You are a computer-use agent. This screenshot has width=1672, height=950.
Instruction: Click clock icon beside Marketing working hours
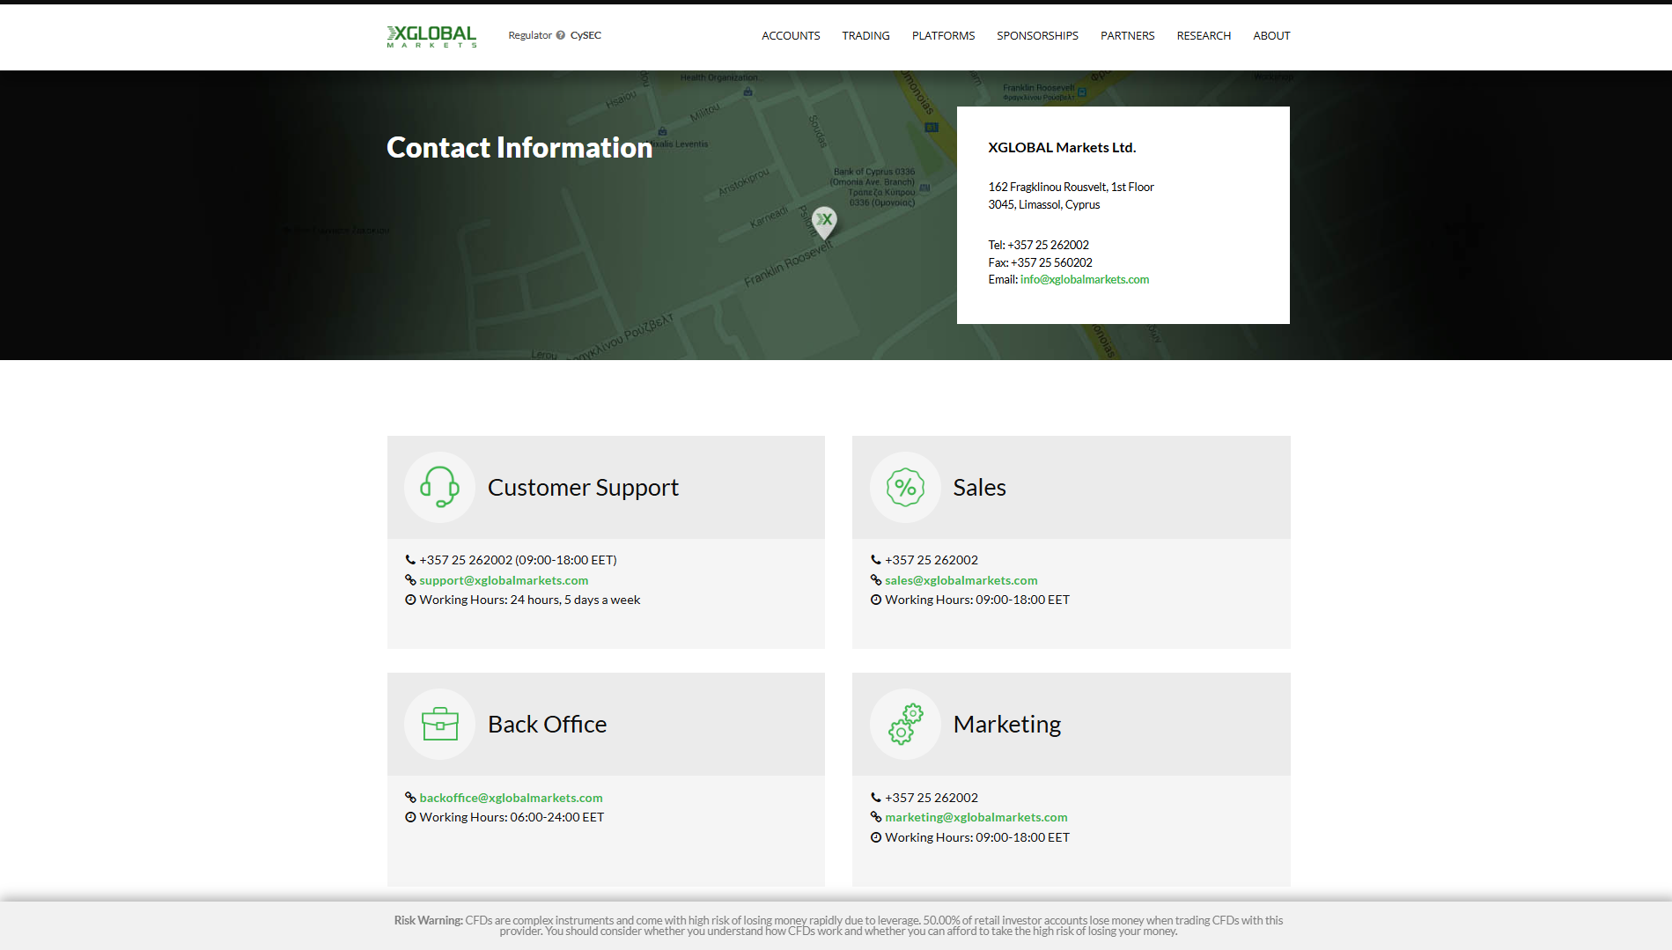876,837
